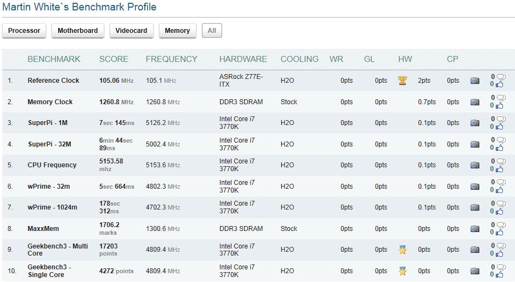View MaxxMem screenshot via camera icon

click(x=475, y=228)
